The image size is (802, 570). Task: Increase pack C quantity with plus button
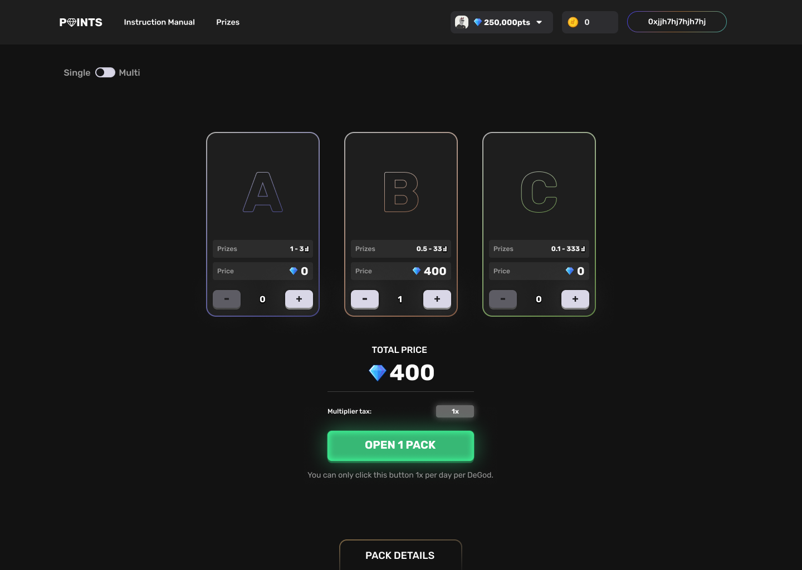[575, 299]
